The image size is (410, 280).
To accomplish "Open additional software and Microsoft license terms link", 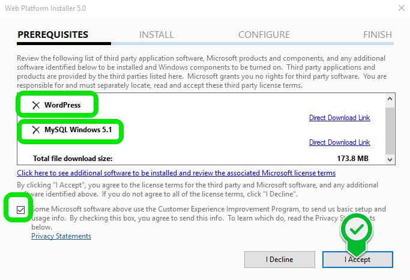I will tap(176, 173).
